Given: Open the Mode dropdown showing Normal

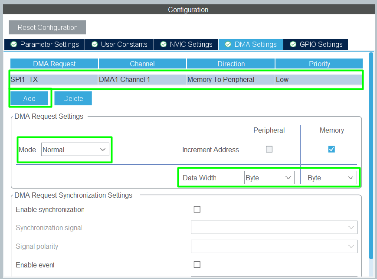Looking at the screenshot, I should (75, 150).
